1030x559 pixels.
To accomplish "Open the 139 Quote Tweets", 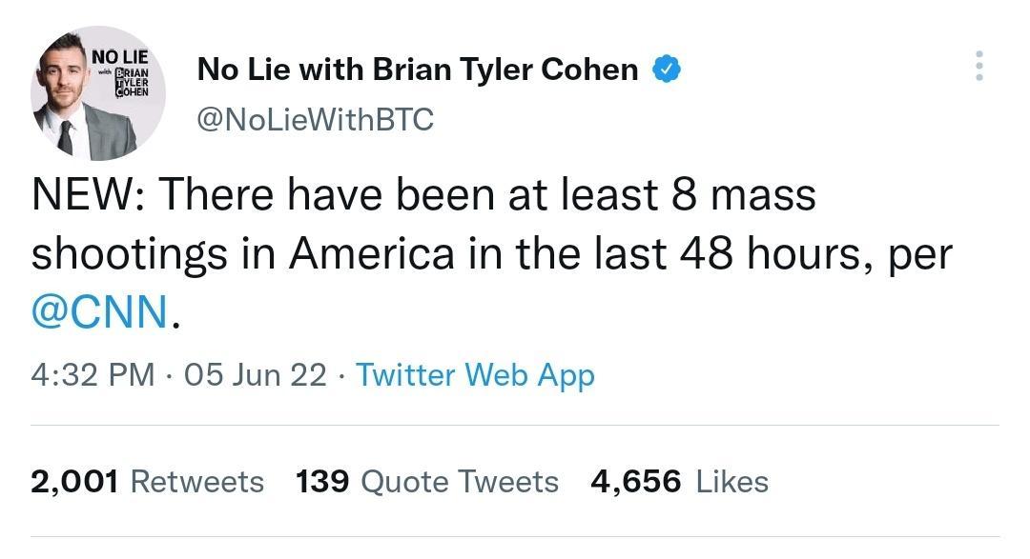I will [426, 481].
